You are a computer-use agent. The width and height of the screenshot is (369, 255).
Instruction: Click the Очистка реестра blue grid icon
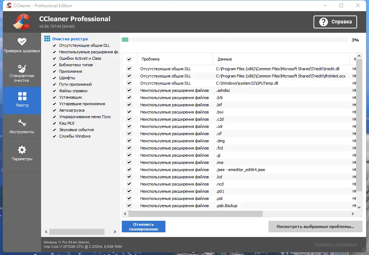pos(47,39)
